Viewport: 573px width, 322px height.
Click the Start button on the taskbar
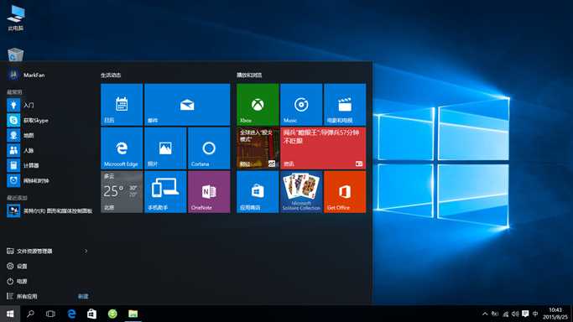tap(10, 314)
